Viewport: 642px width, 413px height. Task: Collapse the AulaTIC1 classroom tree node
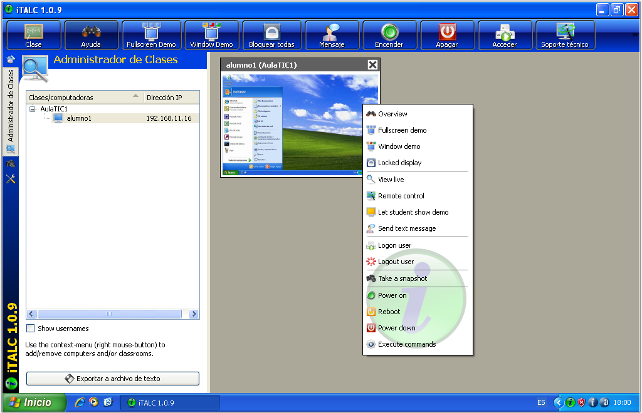click(33, 109)
